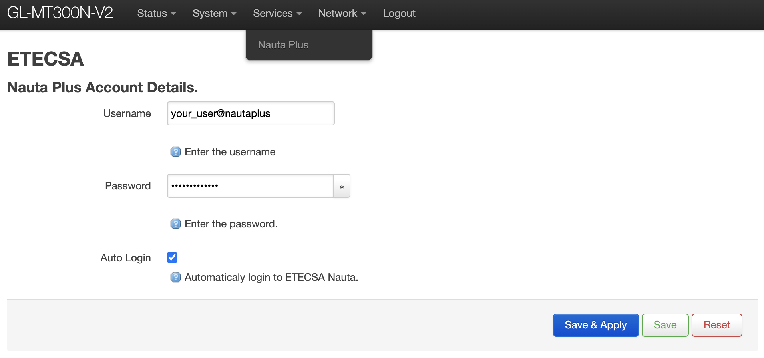
Task: Click the Auto Login label text
Action: (x=125, y=257)
